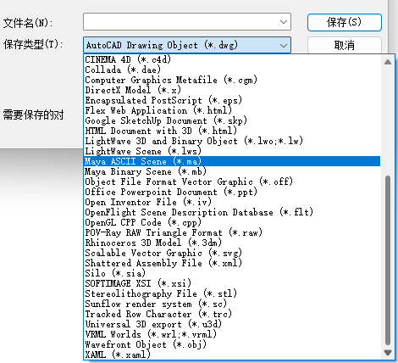Collapse the 保存类型 combo box
The height and width of the screenshot is (363, 398).
(284, 45)
